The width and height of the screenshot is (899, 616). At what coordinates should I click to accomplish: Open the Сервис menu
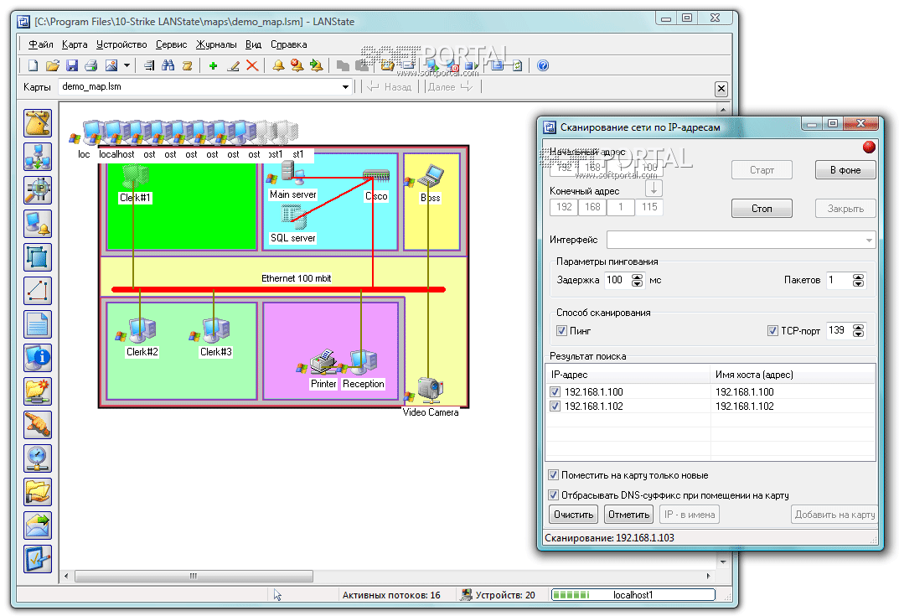172,44
